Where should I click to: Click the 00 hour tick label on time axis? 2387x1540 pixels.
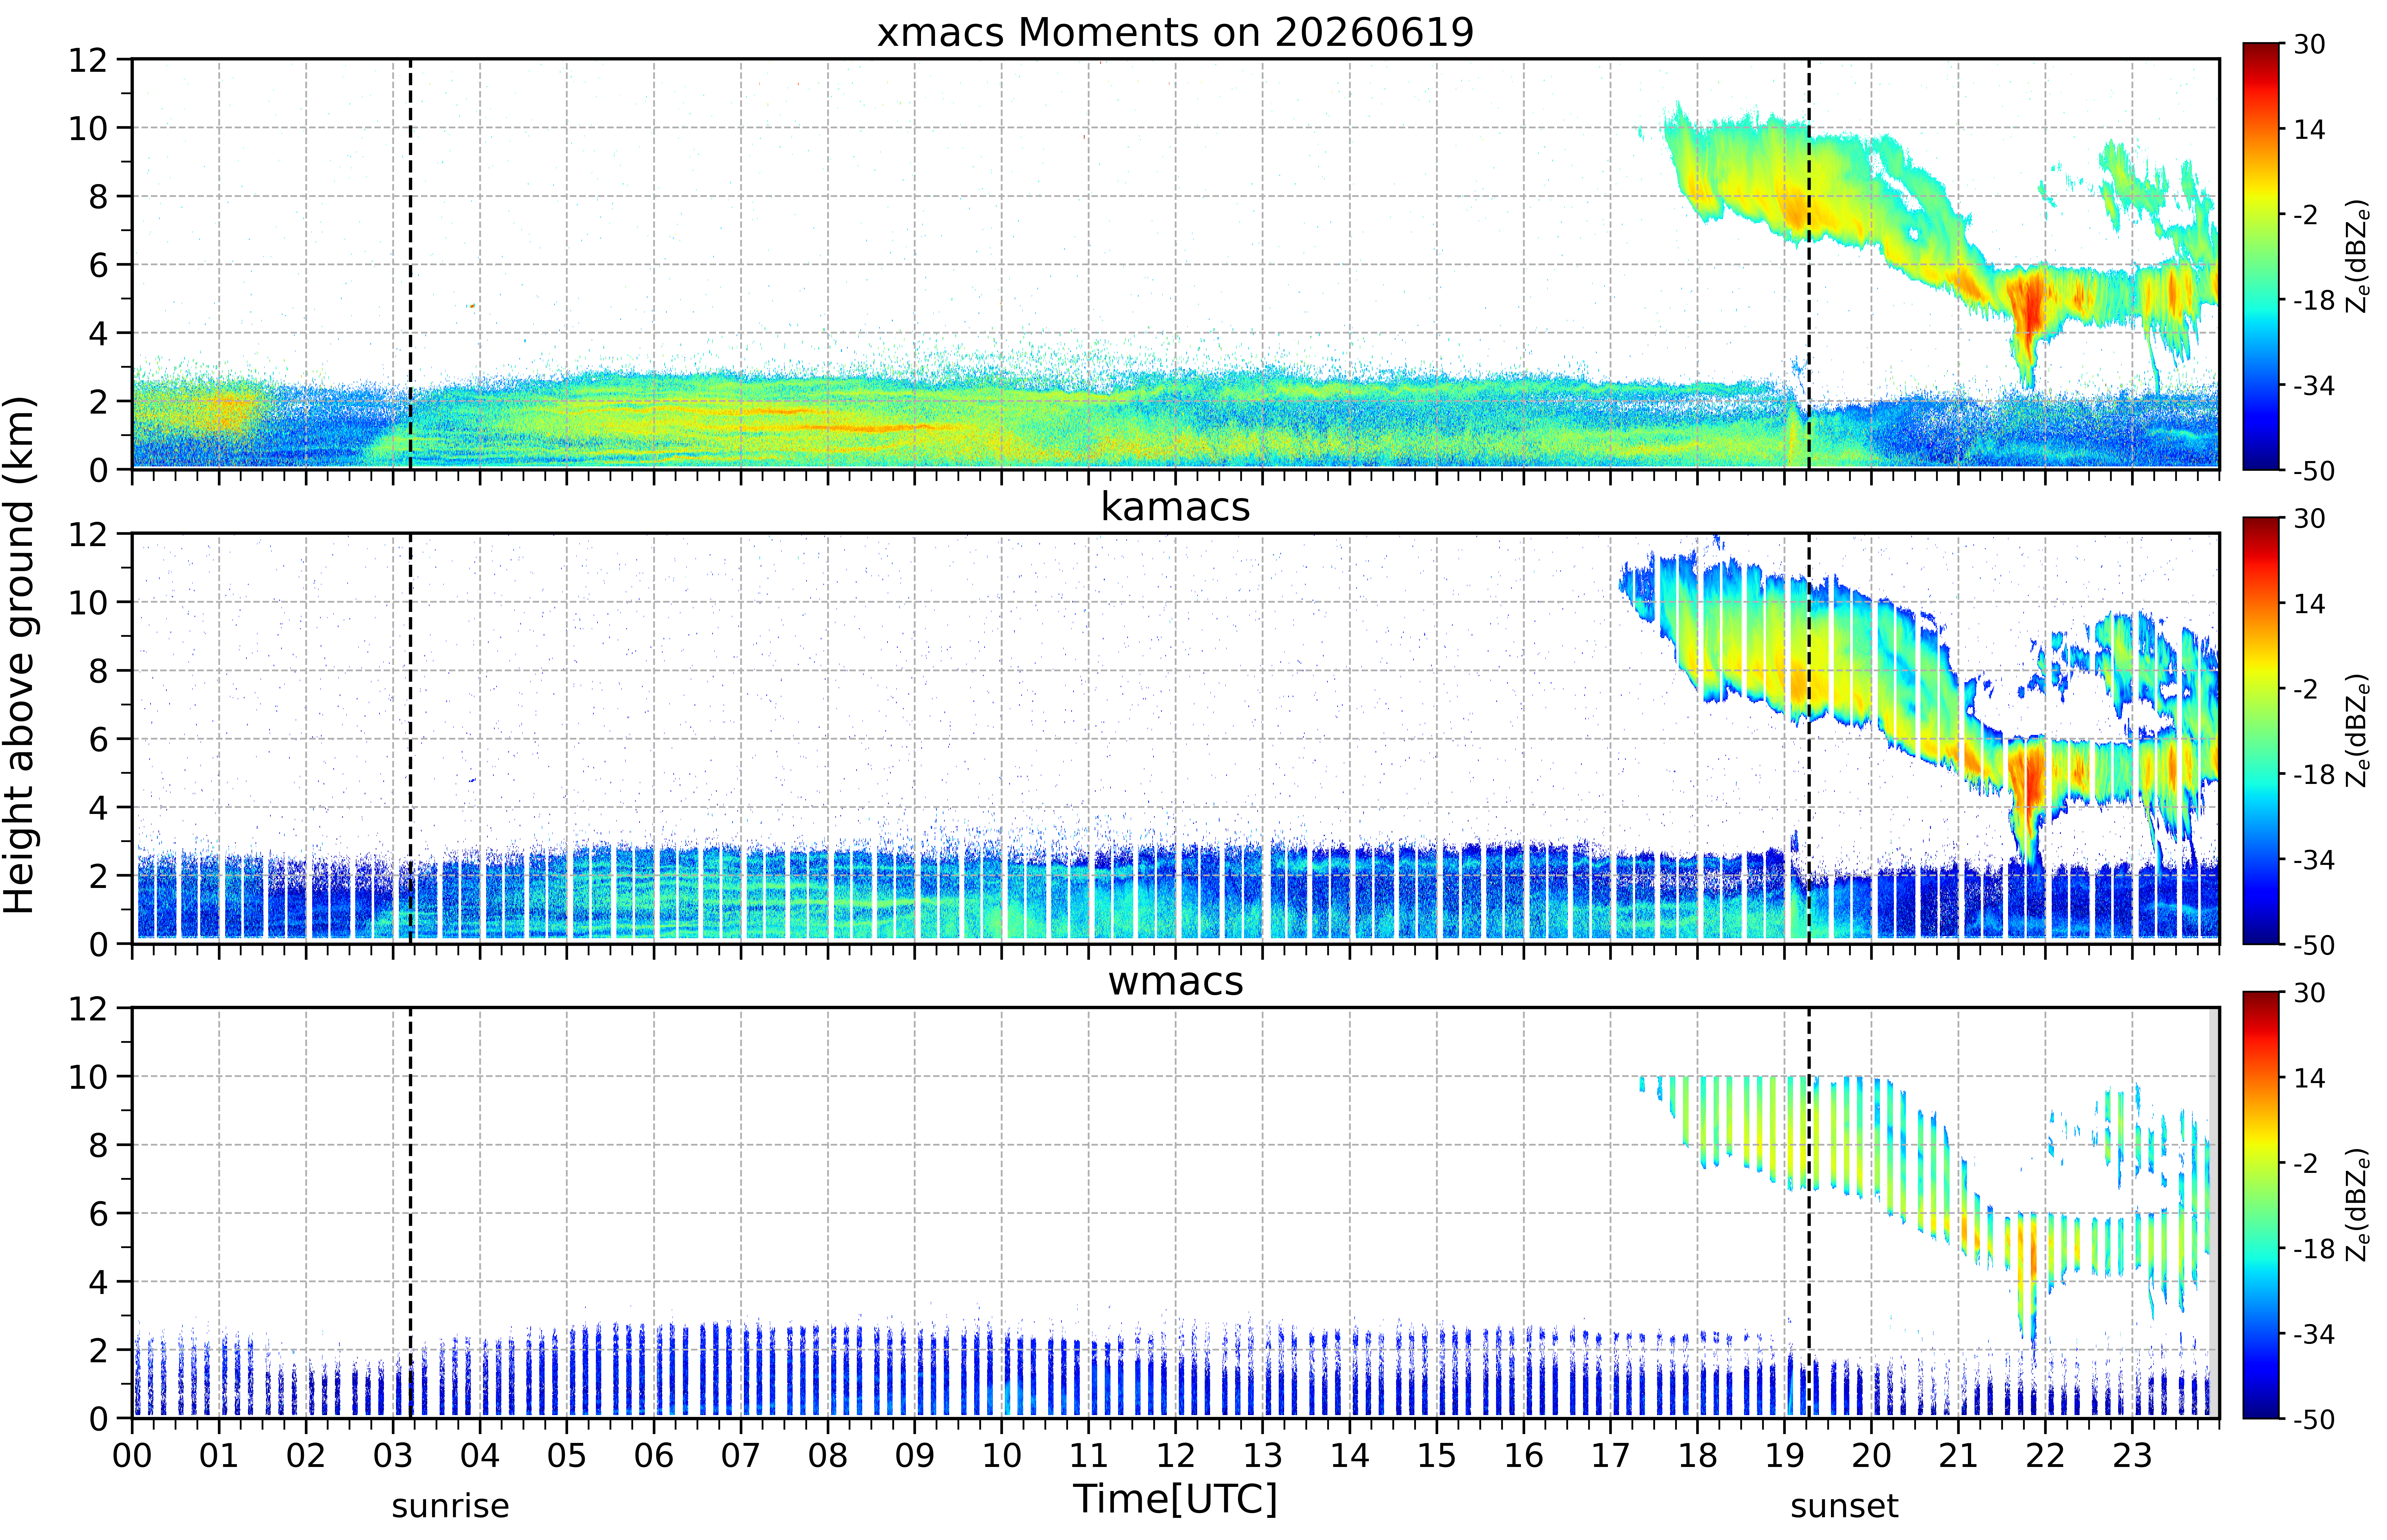coord(132,1455)
